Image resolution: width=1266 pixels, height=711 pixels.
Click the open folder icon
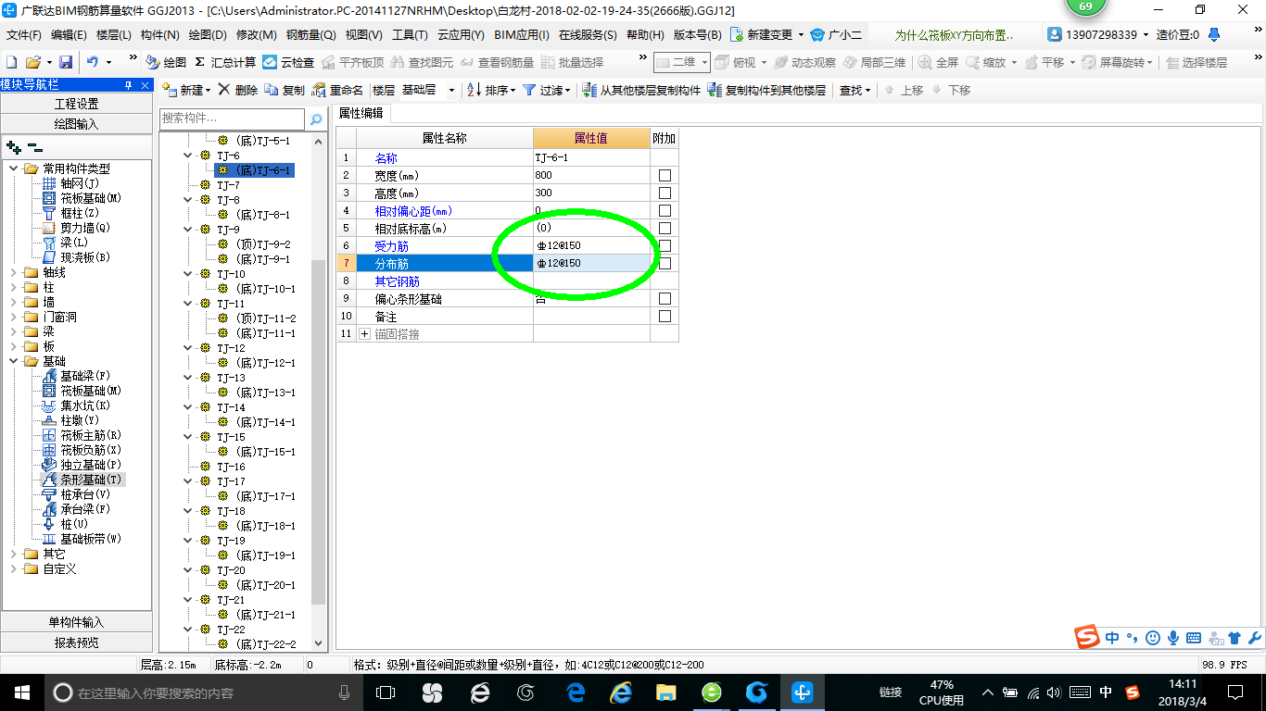pos(32,62)
